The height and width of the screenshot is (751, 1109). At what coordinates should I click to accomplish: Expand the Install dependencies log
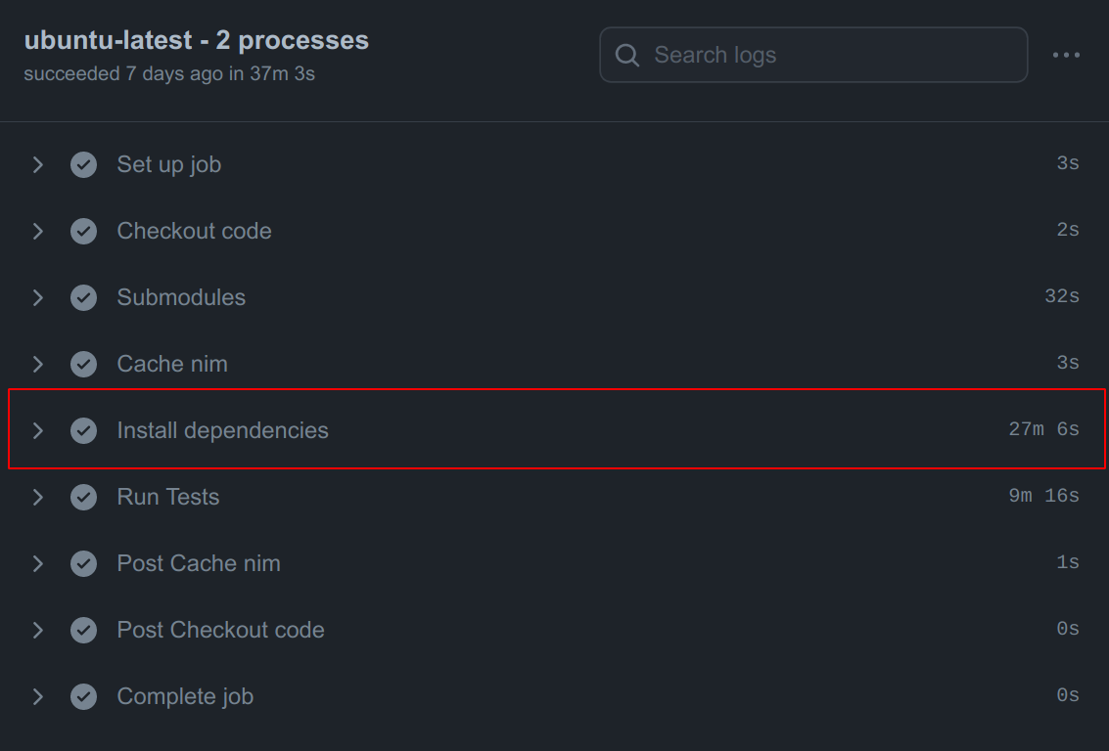click(38, 430)
